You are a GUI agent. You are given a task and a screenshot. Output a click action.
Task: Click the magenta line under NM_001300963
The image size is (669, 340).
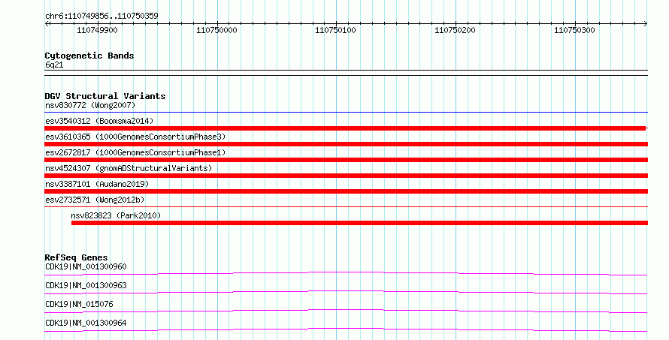[x=346, y=292]
